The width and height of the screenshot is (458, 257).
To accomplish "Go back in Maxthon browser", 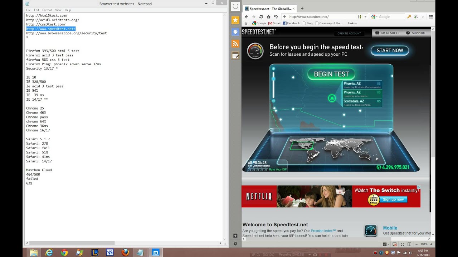I will coord(246,17).
